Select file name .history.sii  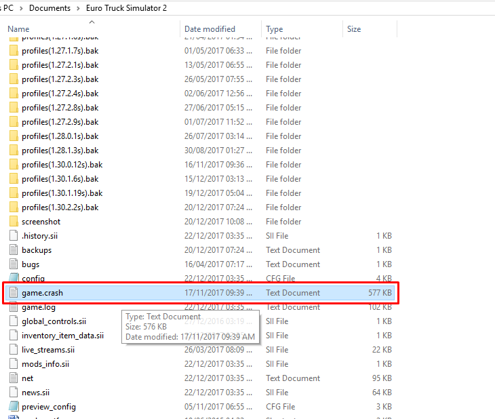[40, 236]
